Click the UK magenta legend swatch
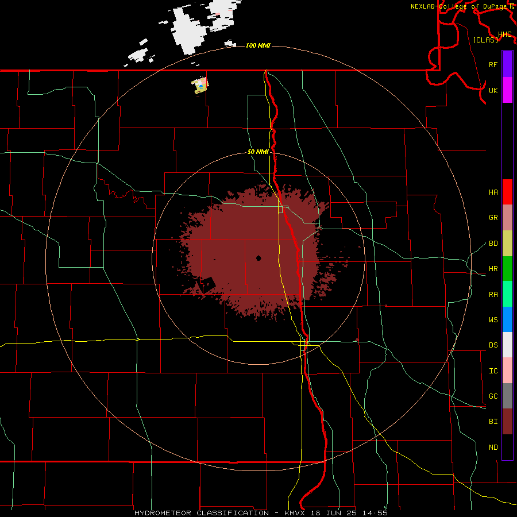The height and width of the screenshot is (517, 517). coord(507,90)
